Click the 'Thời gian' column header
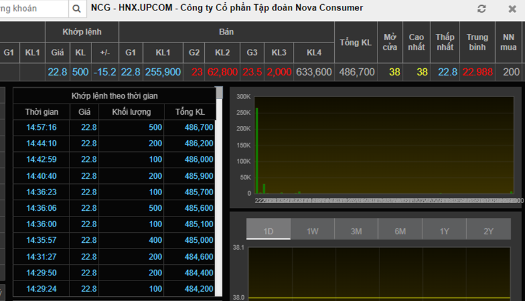The height and width of the screenshot is (301, 525). 41,112
